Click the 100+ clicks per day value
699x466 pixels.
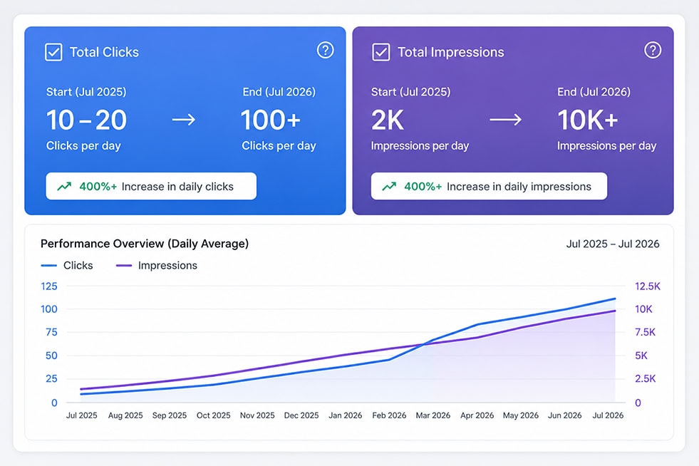click(x=271, y=120)
